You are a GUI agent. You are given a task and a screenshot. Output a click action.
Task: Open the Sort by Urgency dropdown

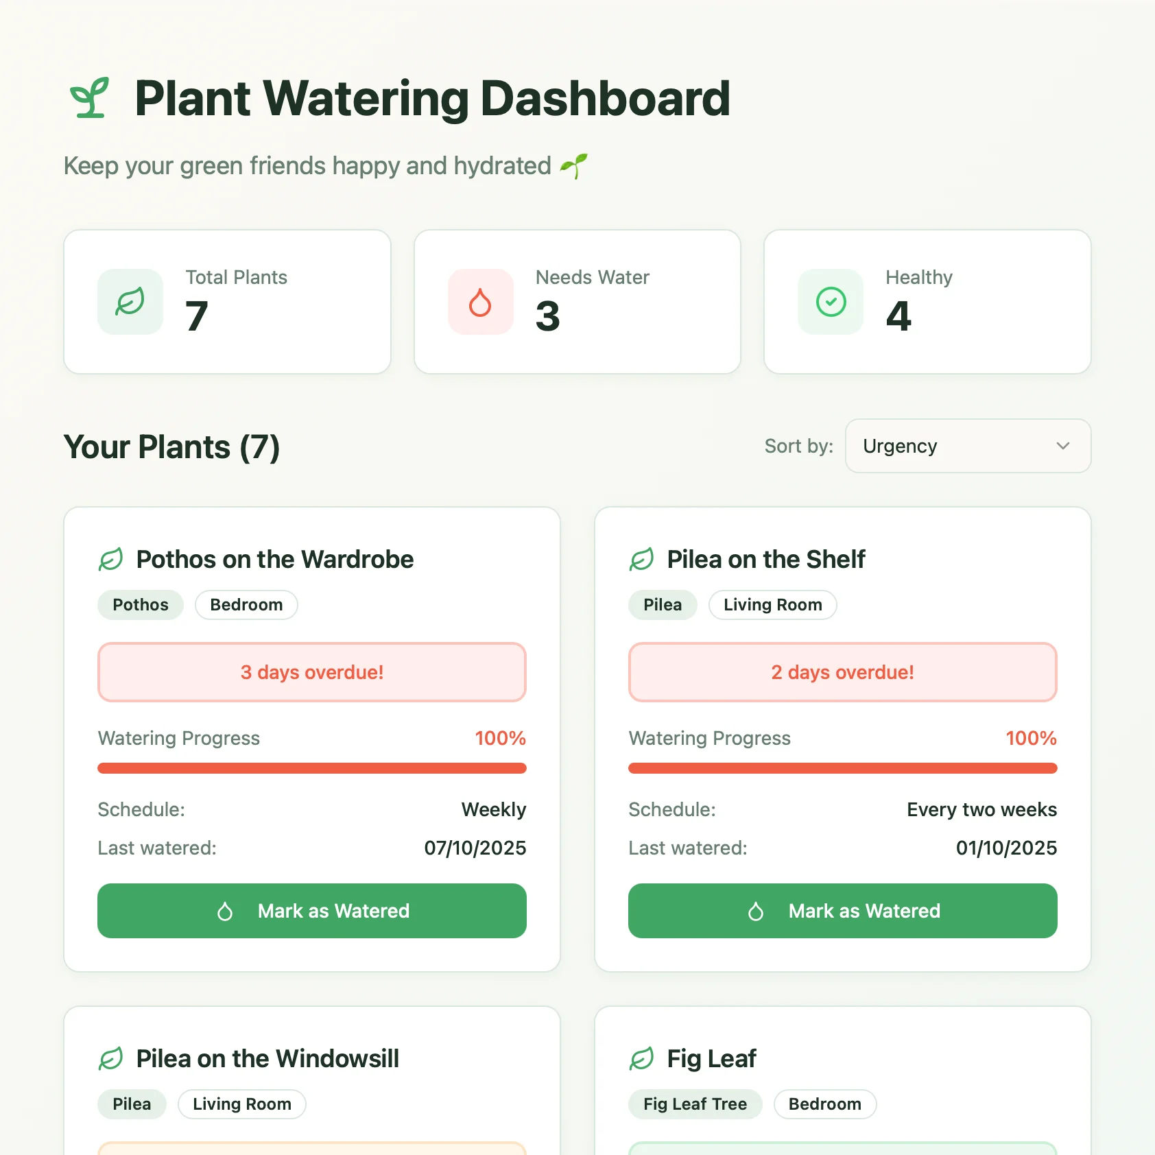click(967, 446)
